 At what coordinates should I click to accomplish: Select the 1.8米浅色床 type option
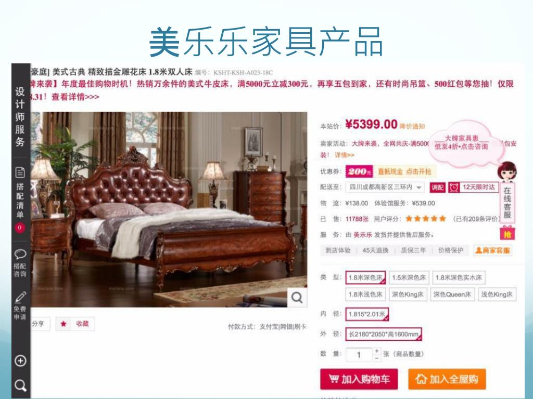point(365,294)
